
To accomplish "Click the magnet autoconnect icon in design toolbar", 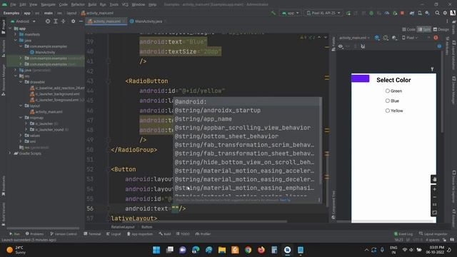I will point(363,46).
